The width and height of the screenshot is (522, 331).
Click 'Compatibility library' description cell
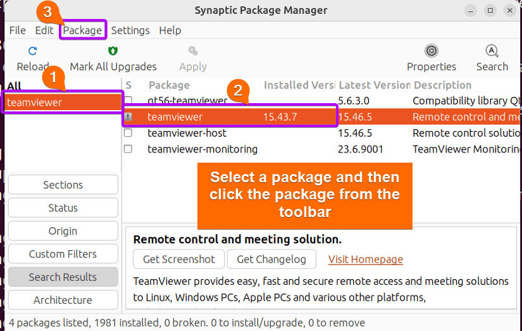(x=466, y=101)
